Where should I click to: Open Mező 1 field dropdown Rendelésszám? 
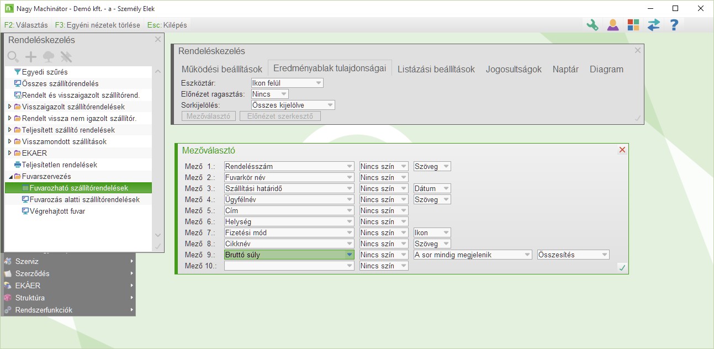[x=289, y=166]
